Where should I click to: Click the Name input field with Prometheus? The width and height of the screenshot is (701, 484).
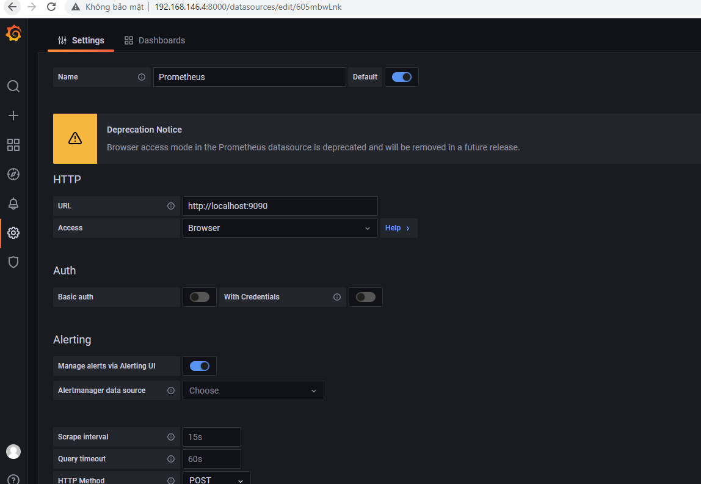(x=250, y=77)
